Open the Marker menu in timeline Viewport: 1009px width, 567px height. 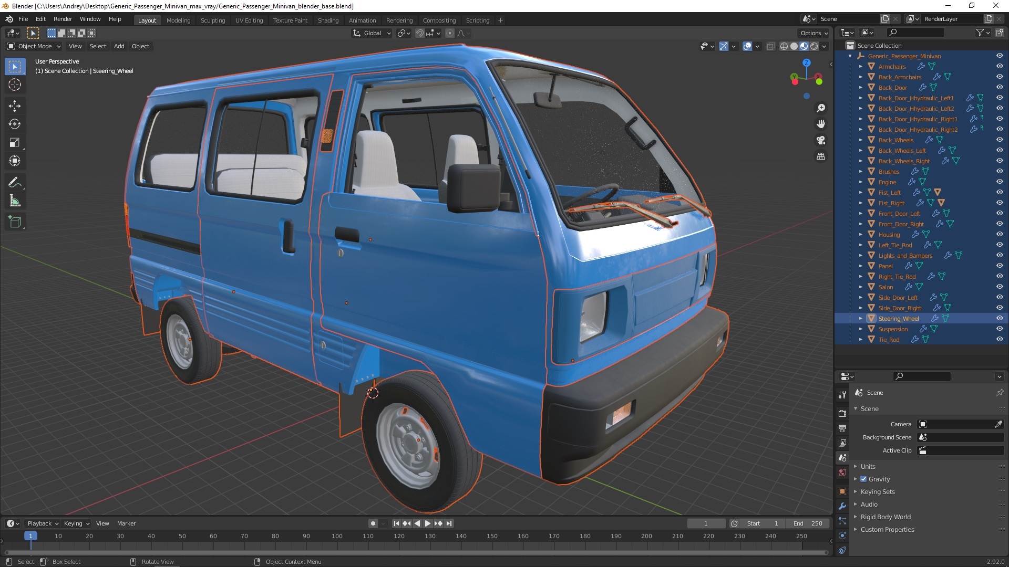pyautogui.click(x=126, y=523)
